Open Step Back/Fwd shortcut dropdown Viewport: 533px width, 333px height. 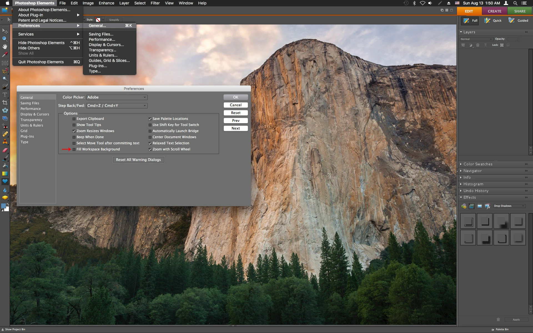click(117, 106)
